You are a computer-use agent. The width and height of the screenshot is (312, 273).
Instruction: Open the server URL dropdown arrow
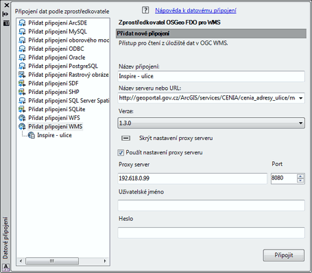click(301, 98)
